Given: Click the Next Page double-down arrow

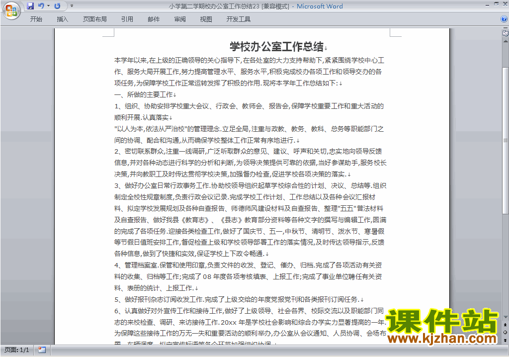Looking at the screenshot, I should click(506, 340).
